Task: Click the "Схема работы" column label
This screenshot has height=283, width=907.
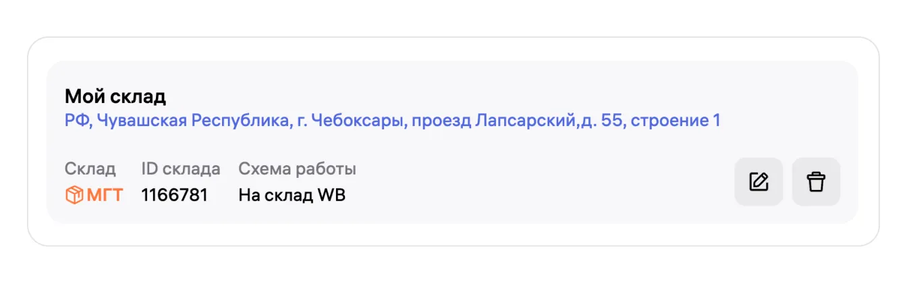Action: (297, 169)
